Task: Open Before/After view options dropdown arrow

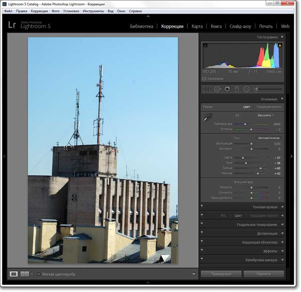Action: (32, 274)
